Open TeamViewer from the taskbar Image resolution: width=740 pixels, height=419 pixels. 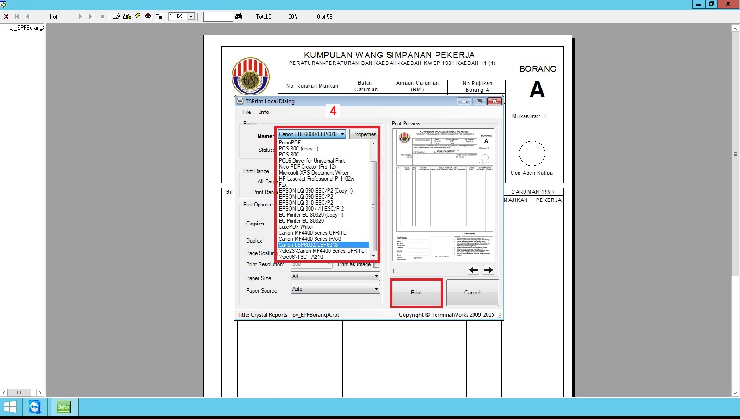tap(35, 407)
